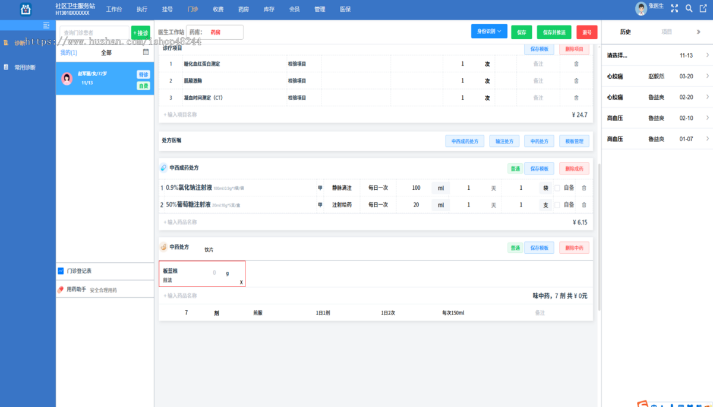Collapse history panel with double-arrow icon
The image size is (713, 407).
(x=698, y=32)
